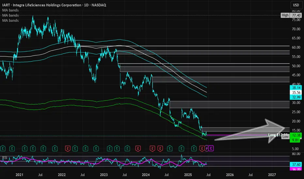The width and height of the screenshot is (304, 179).
Task: Click the High 77.40 price label
Action: (291, 15)
